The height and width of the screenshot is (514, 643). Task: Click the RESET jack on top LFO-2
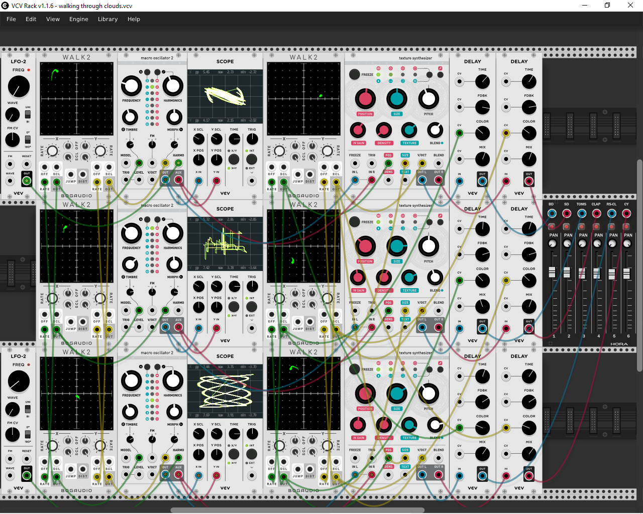click(27, 164)
